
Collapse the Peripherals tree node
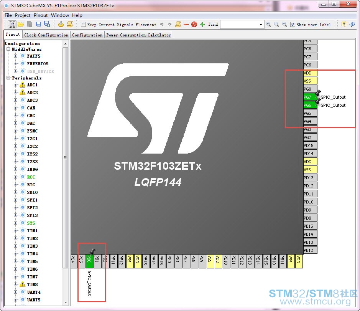(x=8, y=78)
